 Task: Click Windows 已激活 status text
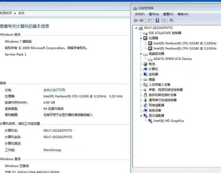click(x=17, y=166)
